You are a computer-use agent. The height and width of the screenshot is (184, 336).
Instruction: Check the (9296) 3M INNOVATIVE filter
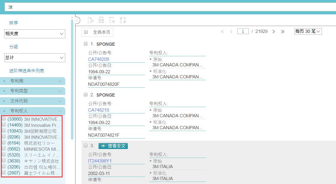coord(4,136)
